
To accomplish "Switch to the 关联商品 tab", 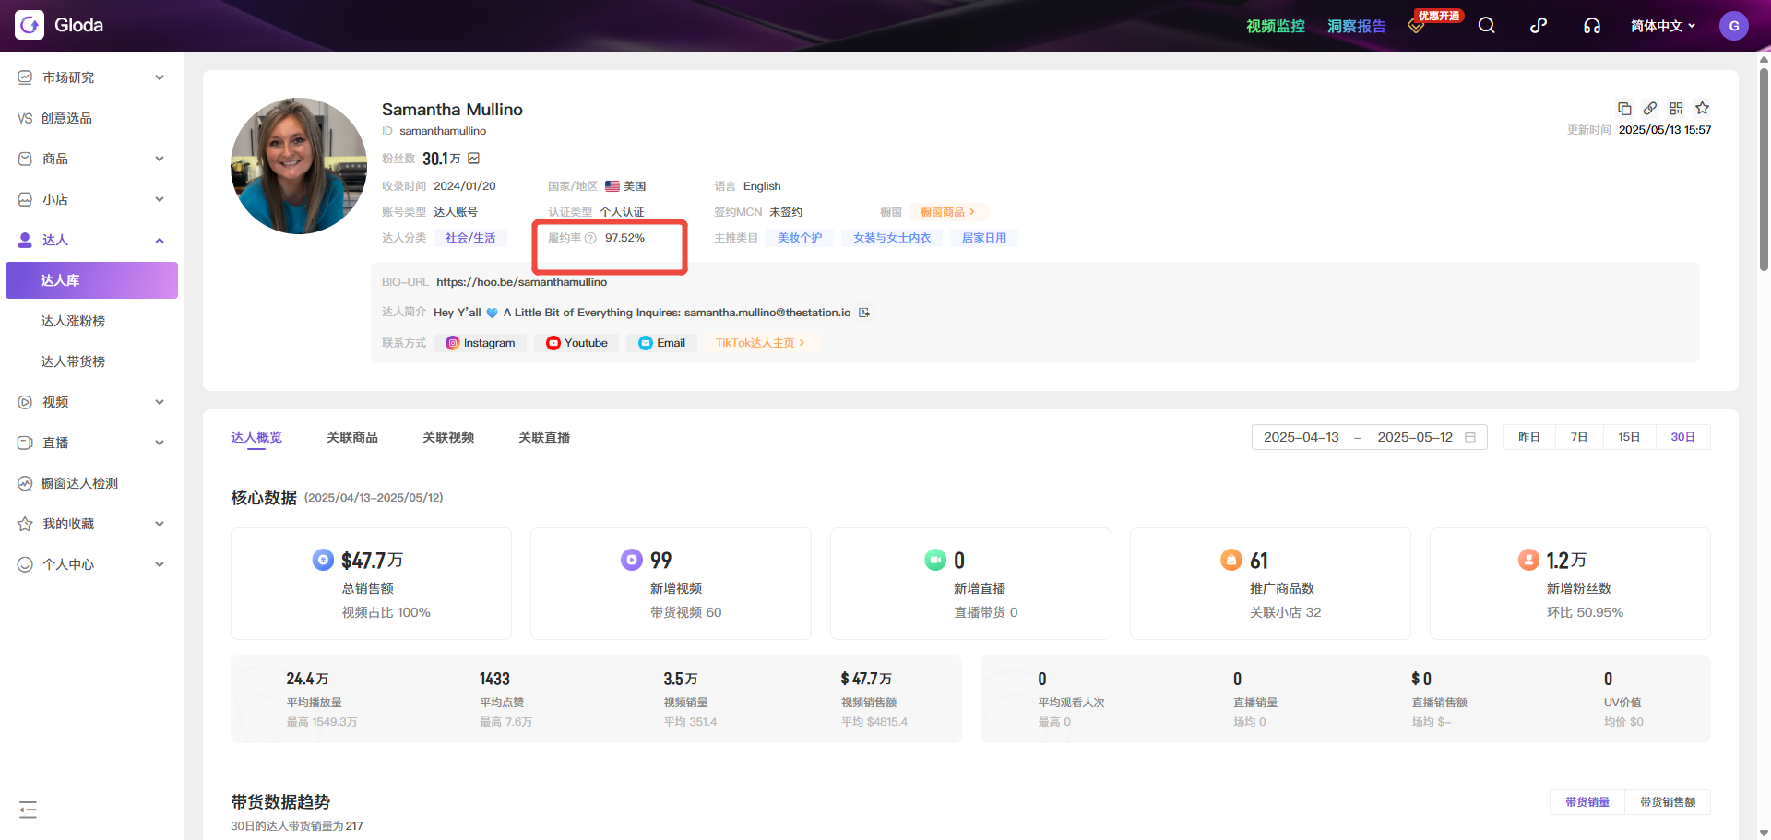I will (351, 436).
